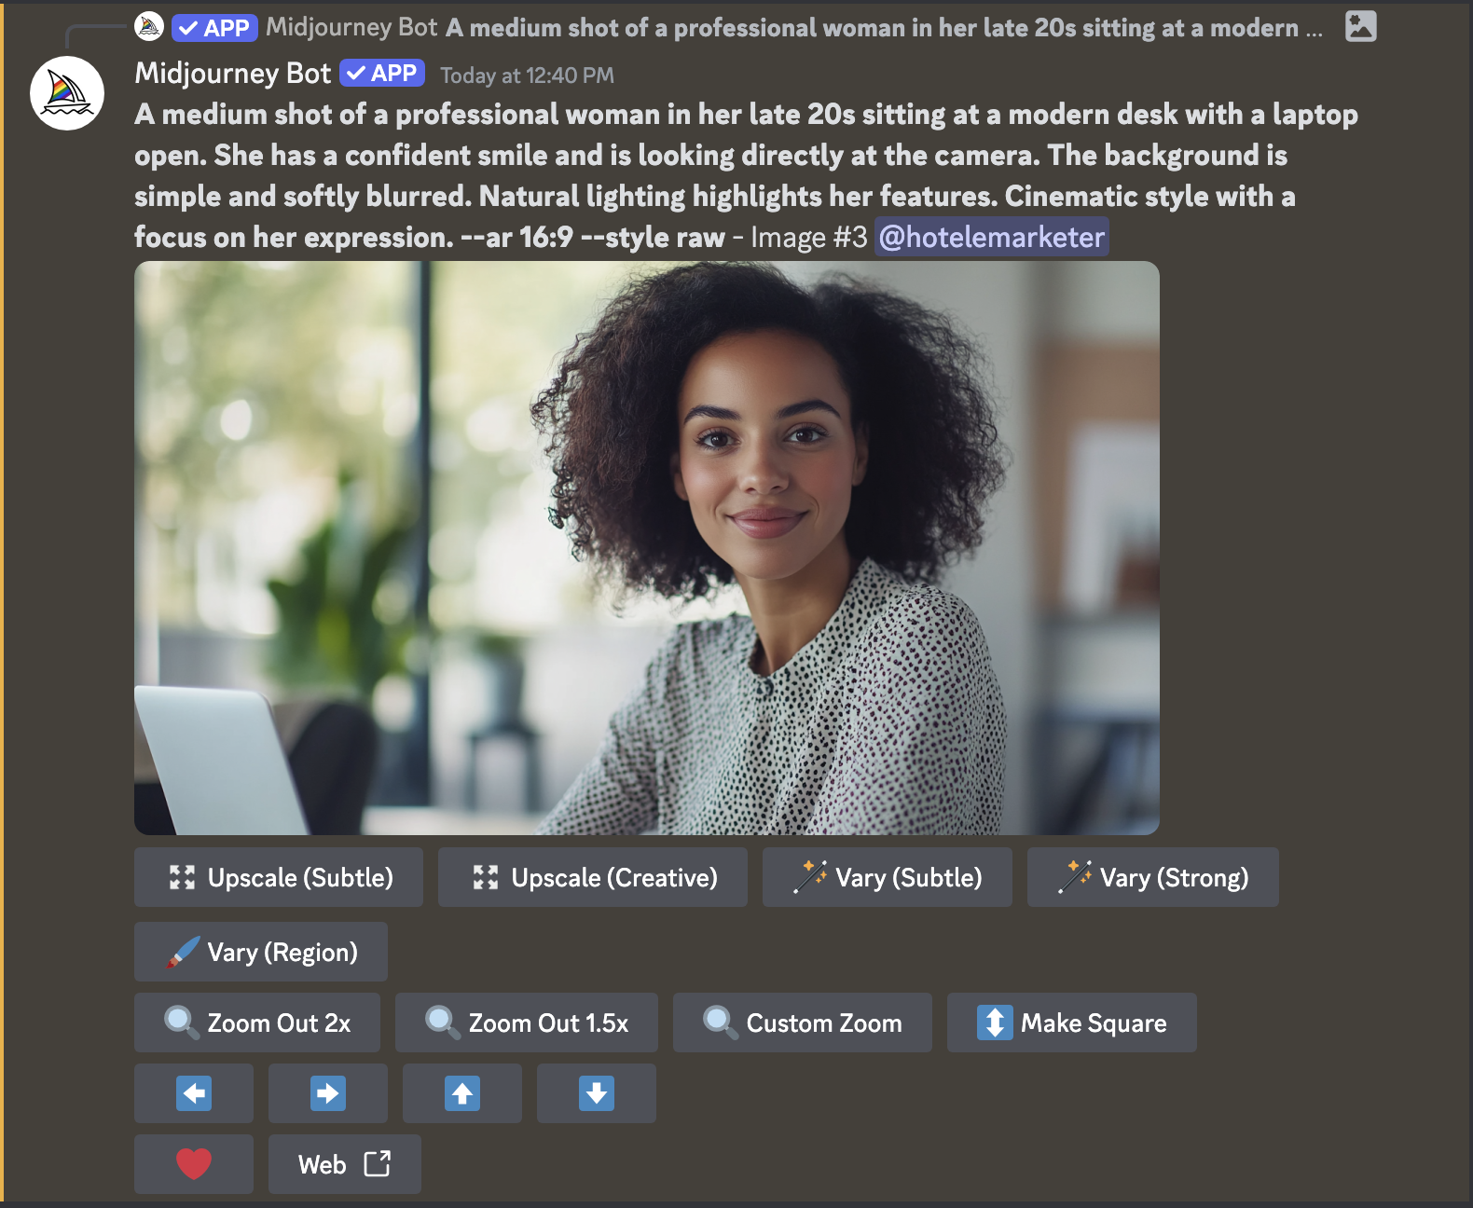Favorite the image with the red heart
1473x1208 pixels.
pos(194,1164)
